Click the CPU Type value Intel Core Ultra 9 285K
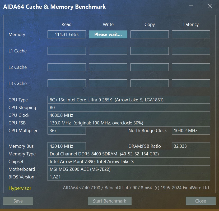This screenshot has width=219, height=211. click(x=129, y=100)
